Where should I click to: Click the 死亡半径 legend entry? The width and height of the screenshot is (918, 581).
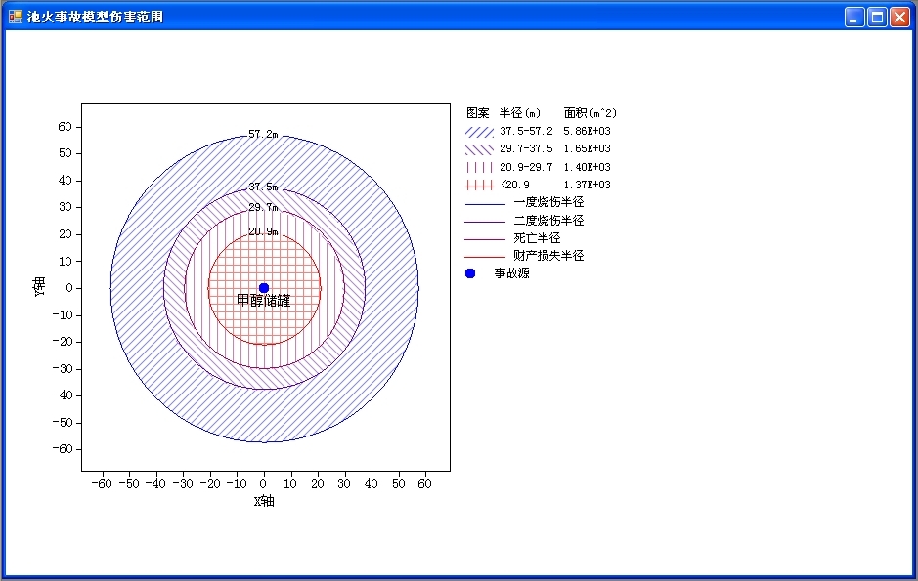pos(537,238)
